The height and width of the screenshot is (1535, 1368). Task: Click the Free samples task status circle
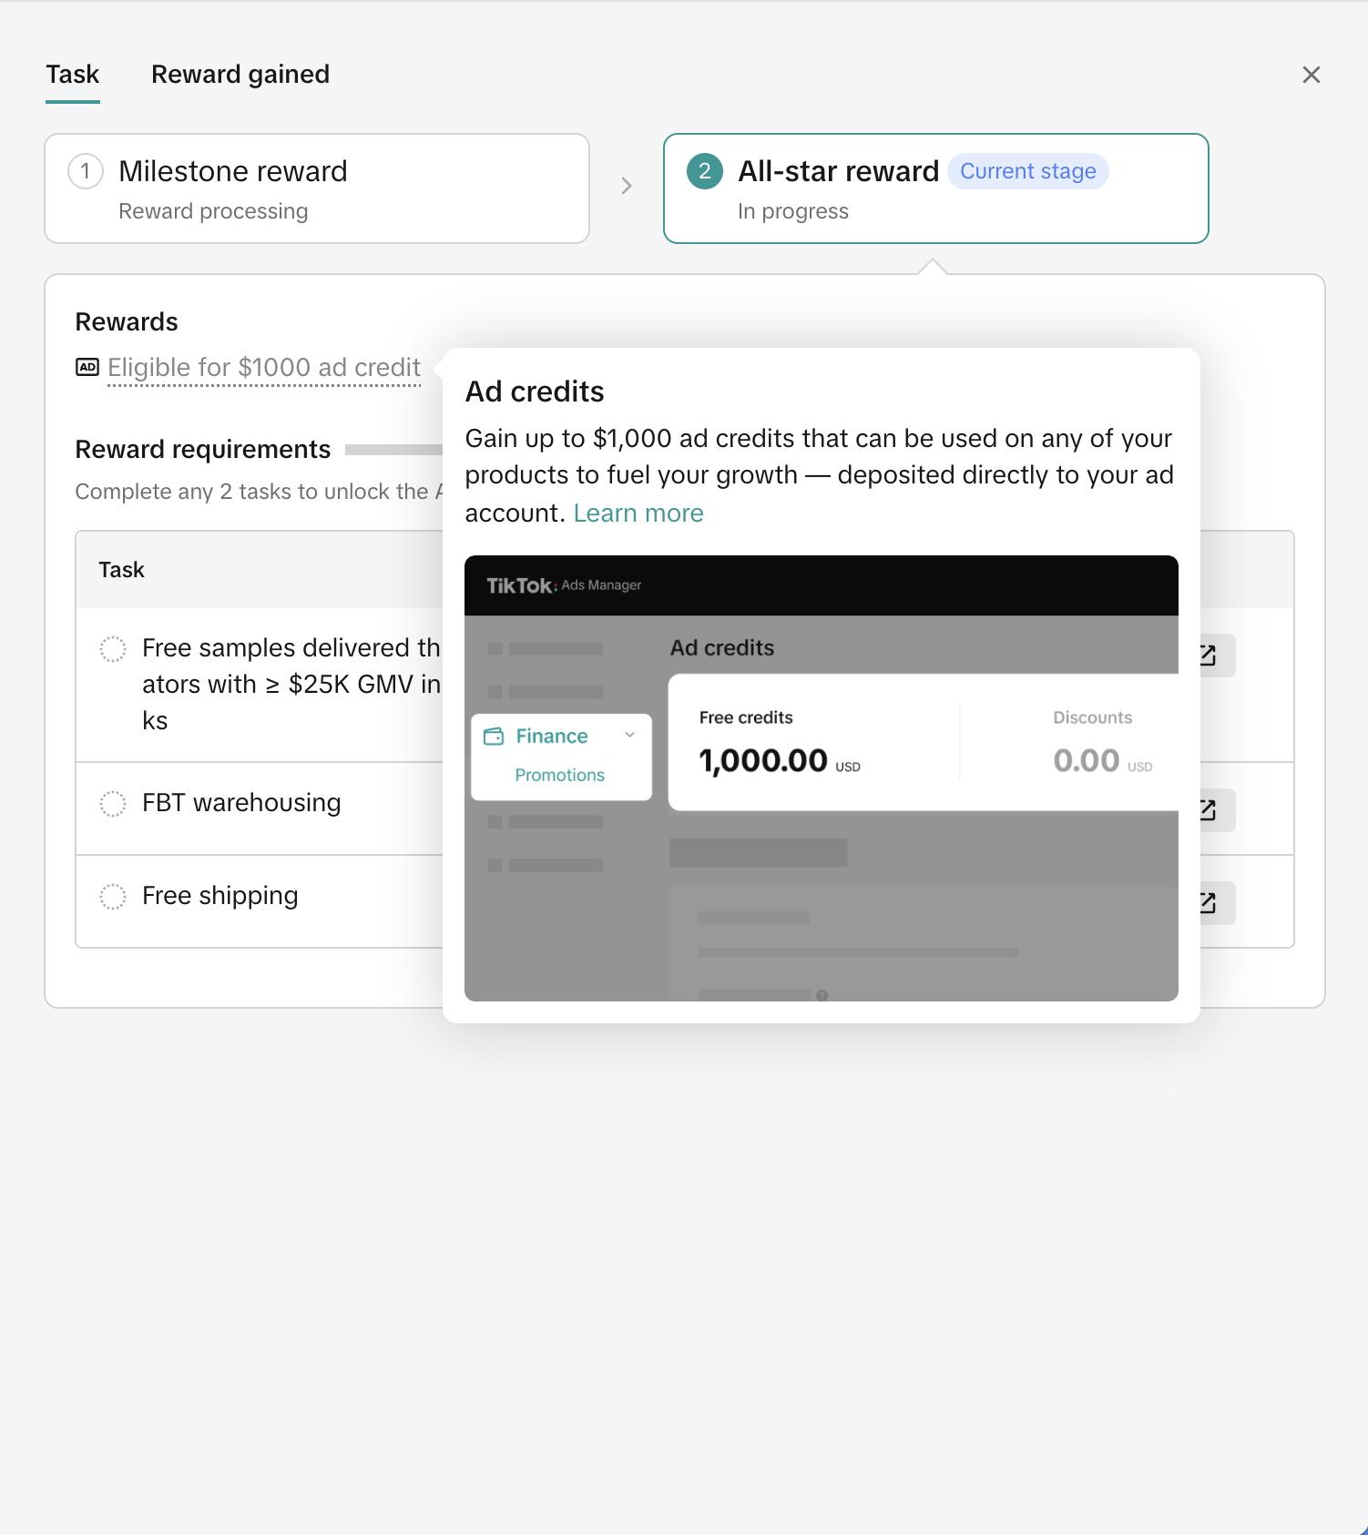pyautogui.click(x=113, y=649)
